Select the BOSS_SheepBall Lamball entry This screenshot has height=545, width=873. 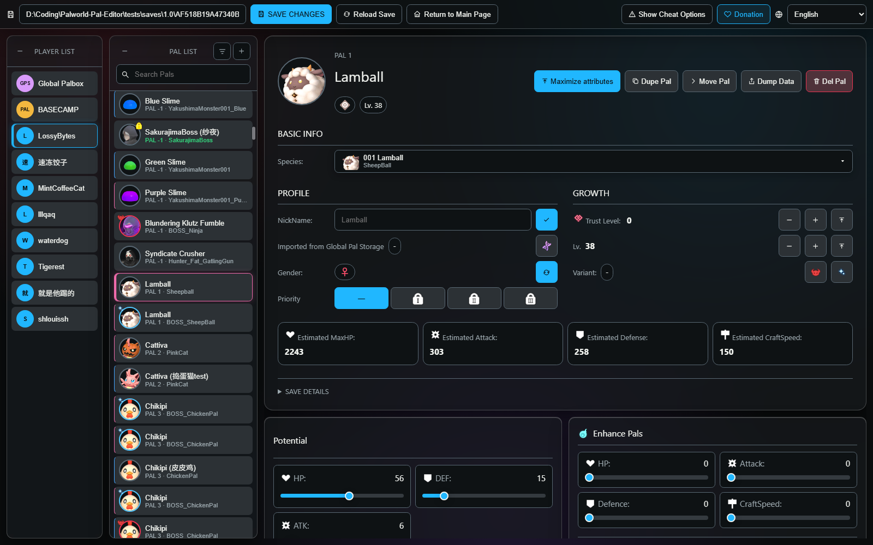coord(183,318)
